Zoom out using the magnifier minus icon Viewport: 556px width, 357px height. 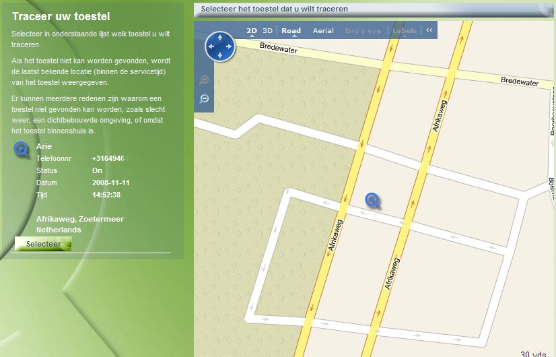click(204, 98)
